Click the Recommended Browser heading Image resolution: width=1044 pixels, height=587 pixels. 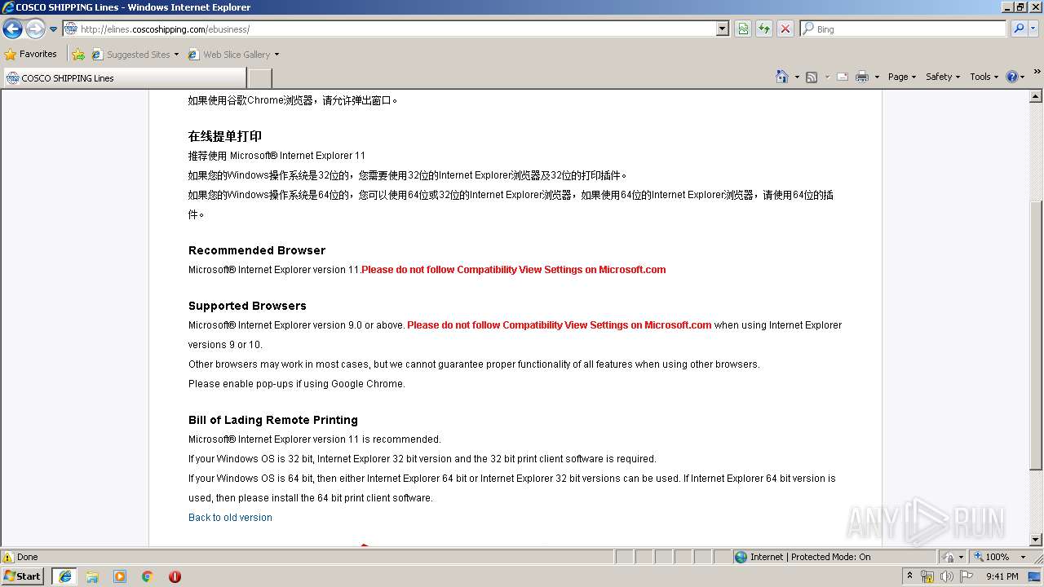point(257,250)
